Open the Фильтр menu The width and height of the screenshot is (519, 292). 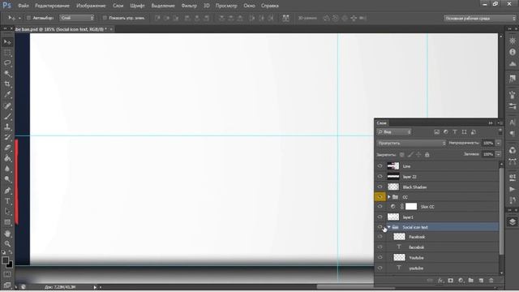click(189, 6)
